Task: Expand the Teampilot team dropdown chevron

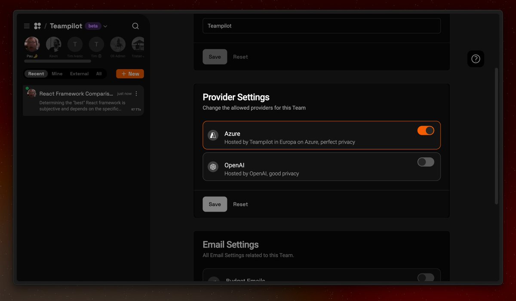Action: (105, 26)
